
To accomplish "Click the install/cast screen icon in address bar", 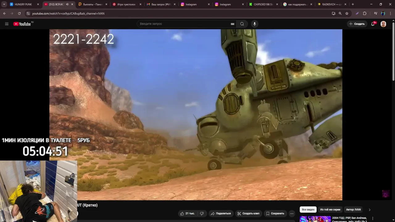I will tap(333, 14).
